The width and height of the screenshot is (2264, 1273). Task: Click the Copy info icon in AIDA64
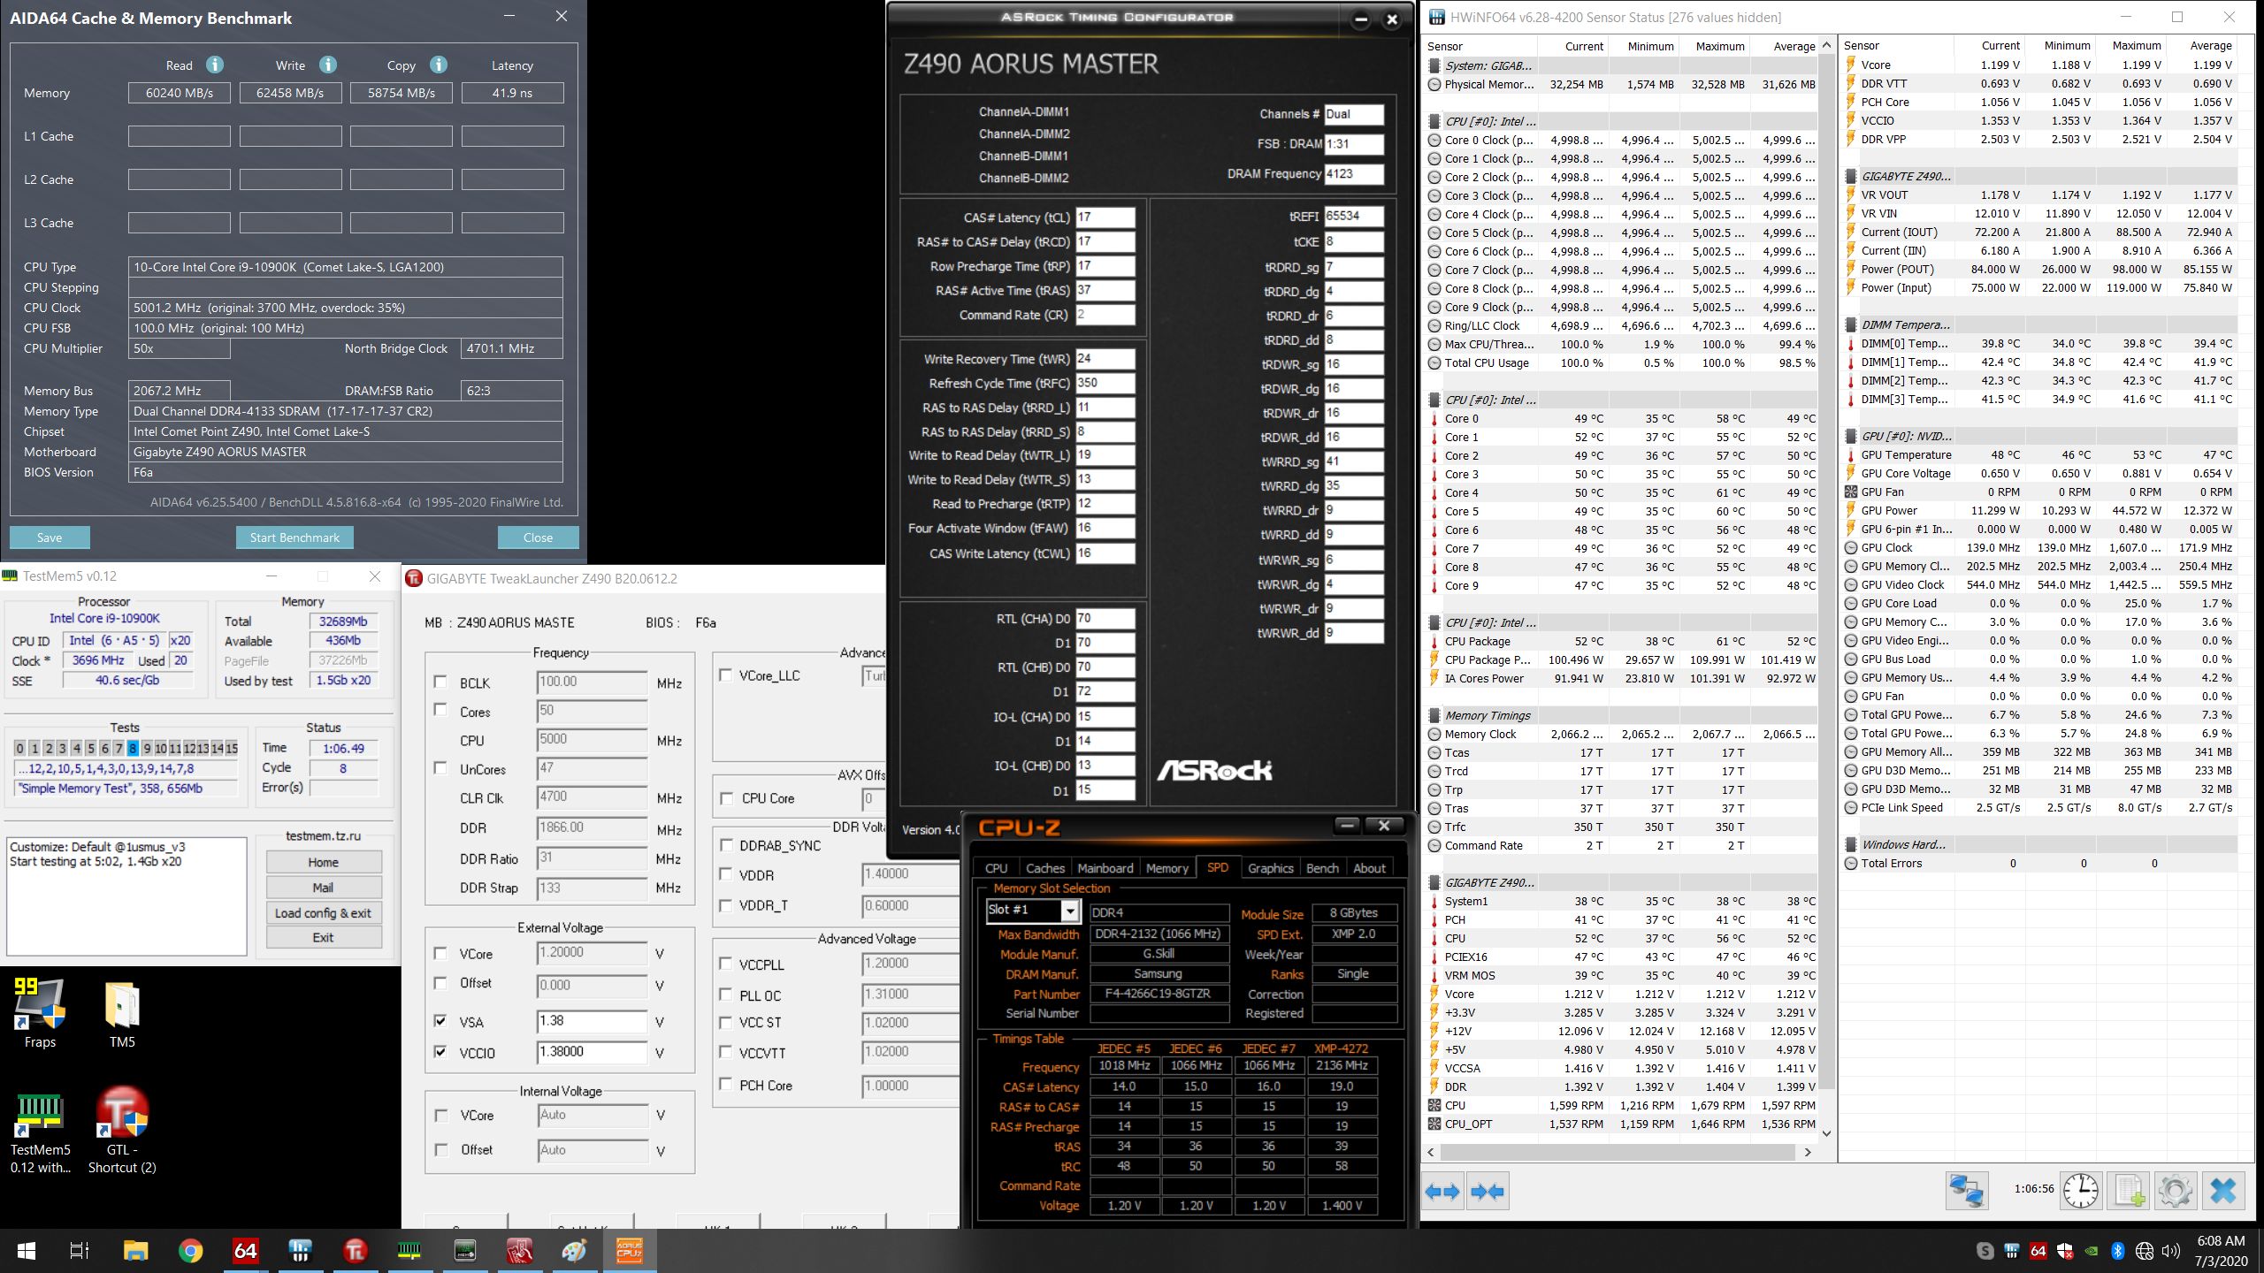tap(438, 65)
